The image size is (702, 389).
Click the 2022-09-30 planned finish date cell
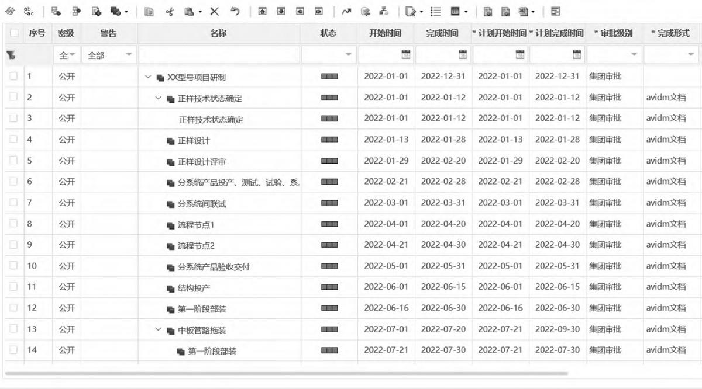pos(557,329)
